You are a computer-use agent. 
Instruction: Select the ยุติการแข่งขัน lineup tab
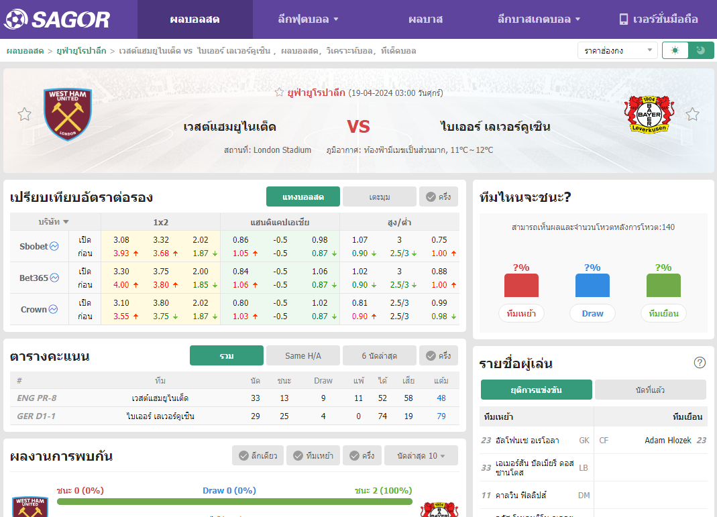[x=537, y=390]
